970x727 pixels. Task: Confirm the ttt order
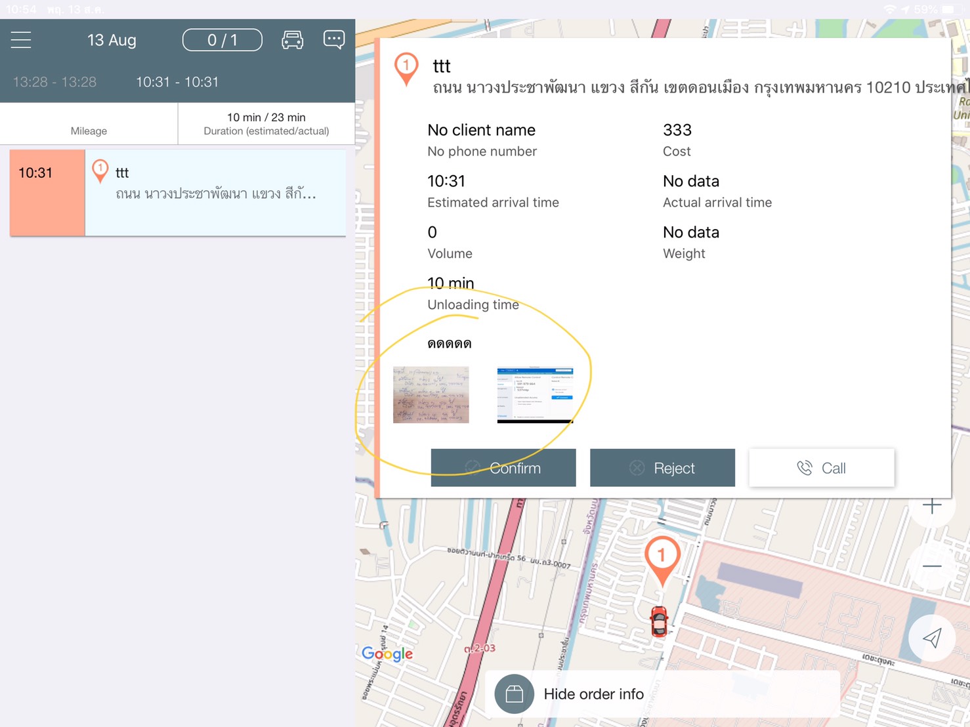point(503,468)
